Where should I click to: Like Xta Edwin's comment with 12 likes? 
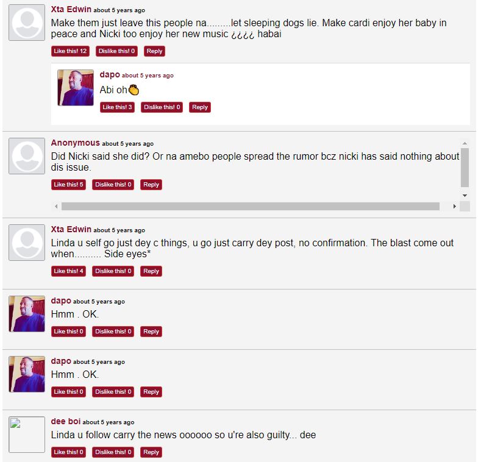tap(70, 51)
